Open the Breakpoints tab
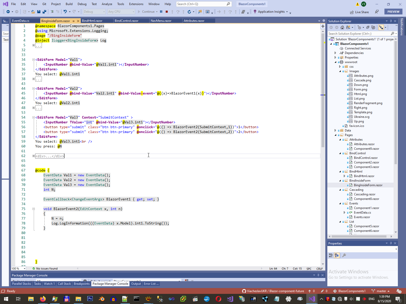 pyautogui.click(x=82, y=284)
